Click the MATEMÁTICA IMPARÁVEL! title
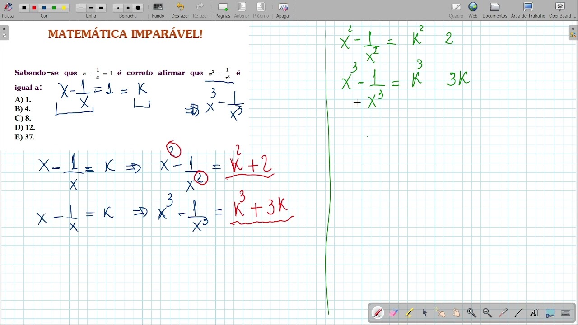Viewport: 578px width, 325px height. pos(125,34)
